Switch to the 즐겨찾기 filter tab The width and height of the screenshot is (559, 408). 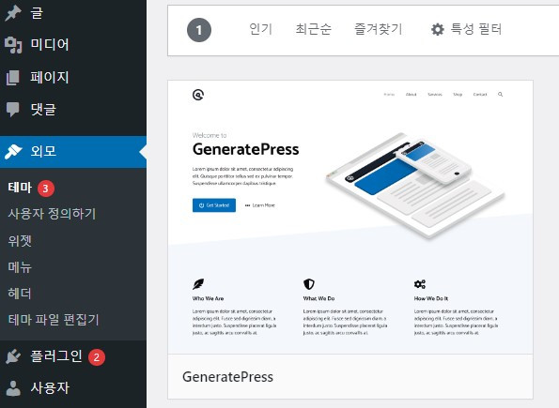click(379, 29)
